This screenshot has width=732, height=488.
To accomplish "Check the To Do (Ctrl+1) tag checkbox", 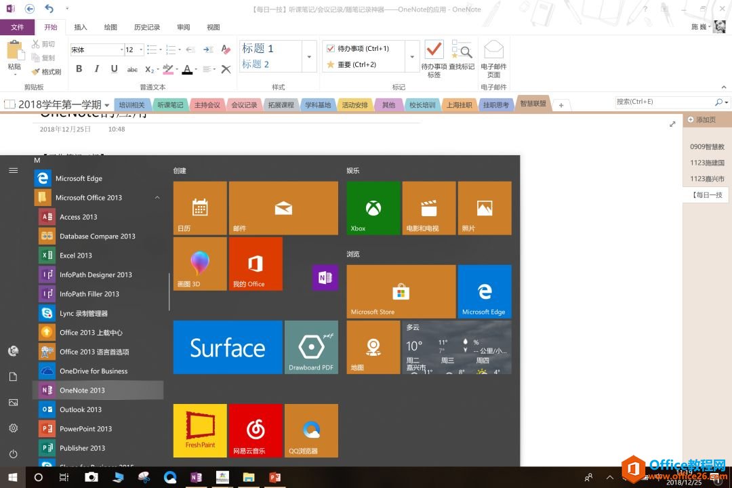I will (331, 49).
